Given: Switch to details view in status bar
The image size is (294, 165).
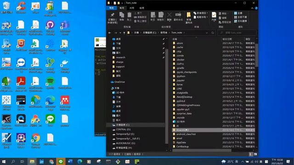Looking at the screenshot, I should click(250, 154).
